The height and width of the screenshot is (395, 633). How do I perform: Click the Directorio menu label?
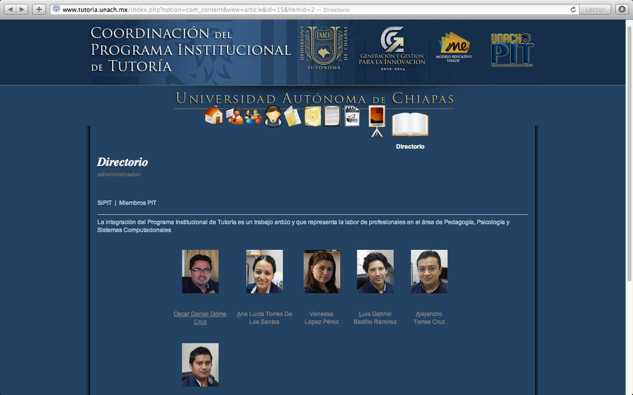click(410, 147)
